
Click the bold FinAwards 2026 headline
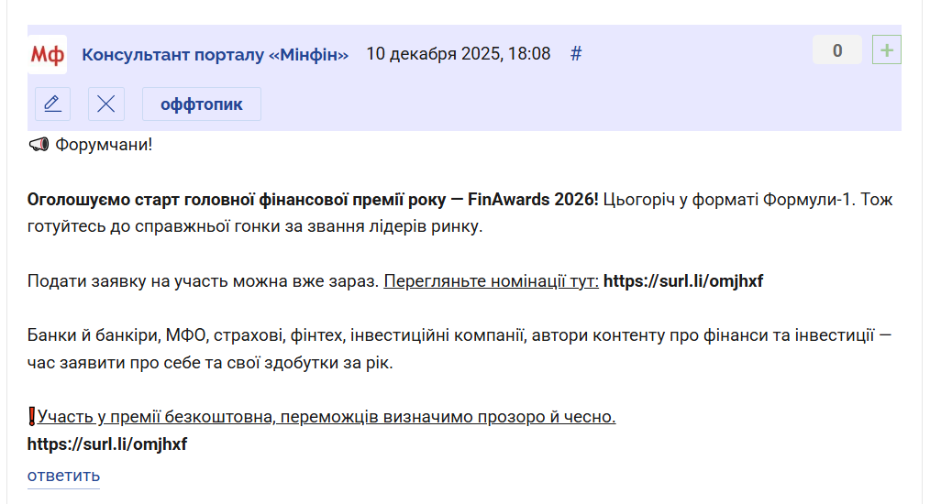coord(312,199)
